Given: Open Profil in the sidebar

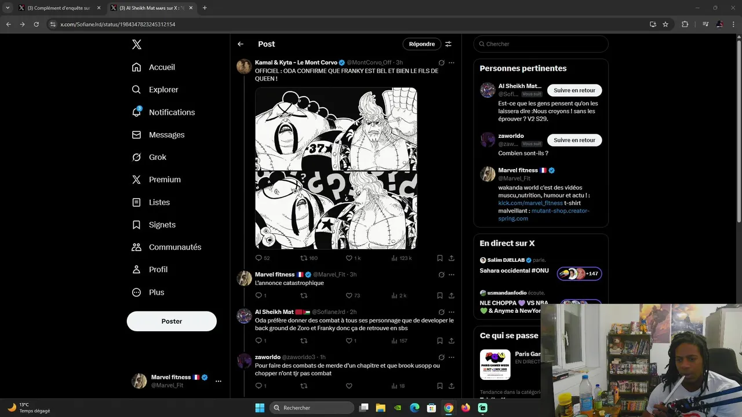Looking at the screenshot, I should tap(150, 270).
